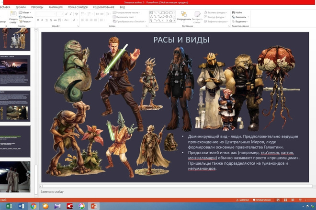Screen dimensions: 316x210
Task: Open Excel from the taskbar
Action: click(x=9, y=206)
